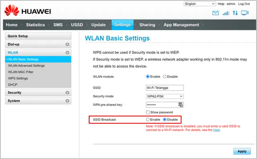Open WLAN Advanced Settings

point(27,65)
